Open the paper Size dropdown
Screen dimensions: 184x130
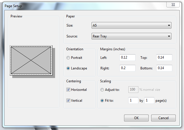pyautogui.click(x=132, y=25)
